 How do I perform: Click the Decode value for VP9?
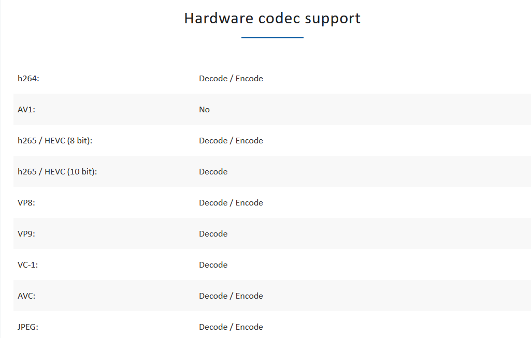[213, 234]
